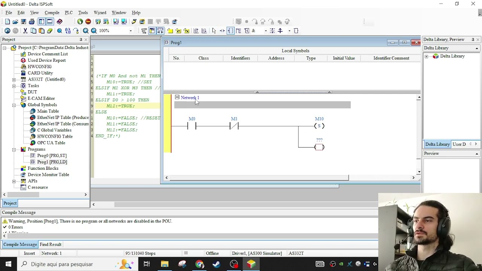Select the normally open contact tool

point(222,31)
